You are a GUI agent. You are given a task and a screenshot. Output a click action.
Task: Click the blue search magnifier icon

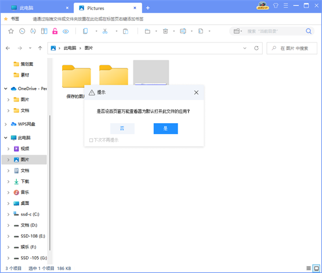309,31
